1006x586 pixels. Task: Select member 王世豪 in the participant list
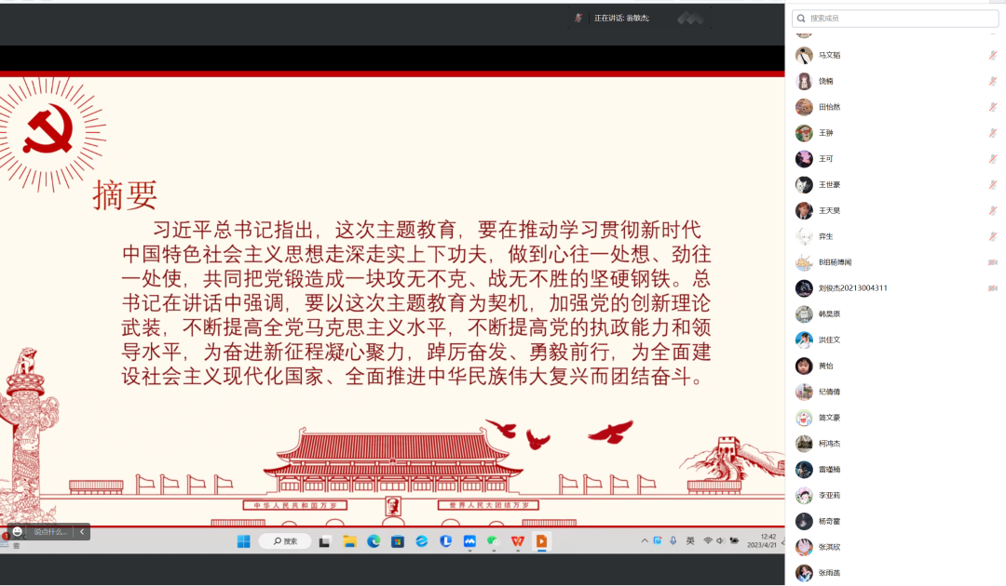click(x=829, y=184)
